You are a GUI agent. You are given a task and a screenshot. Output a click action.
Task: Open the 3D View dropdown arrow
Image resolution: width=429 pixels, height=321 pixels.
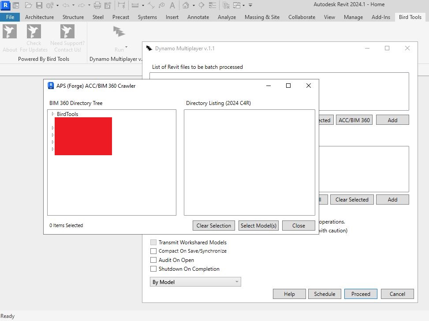tap(194, 5)
